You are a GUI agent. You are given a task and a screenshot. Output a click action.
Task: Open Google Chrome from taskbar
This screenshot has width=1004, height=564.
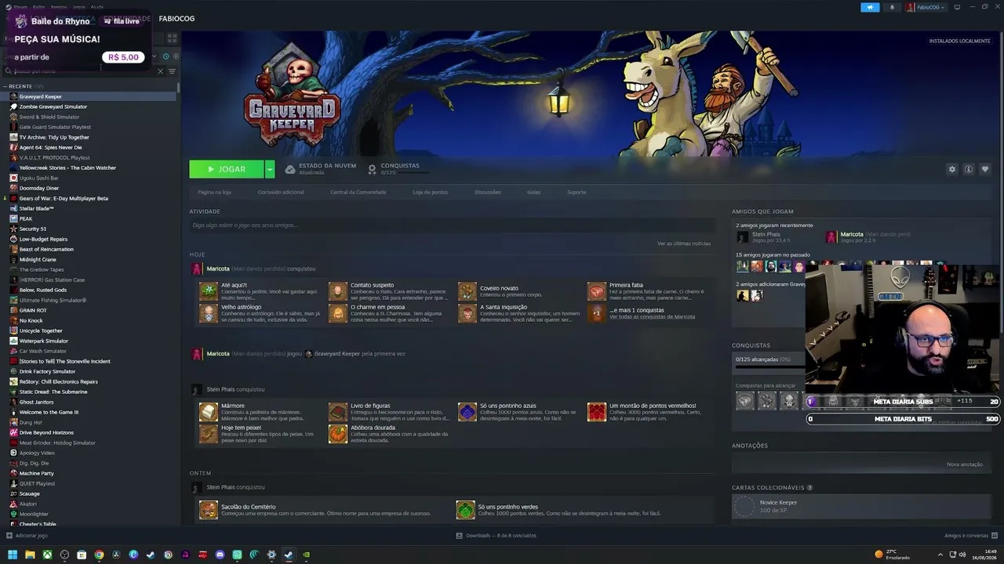[x=99, y=555]
